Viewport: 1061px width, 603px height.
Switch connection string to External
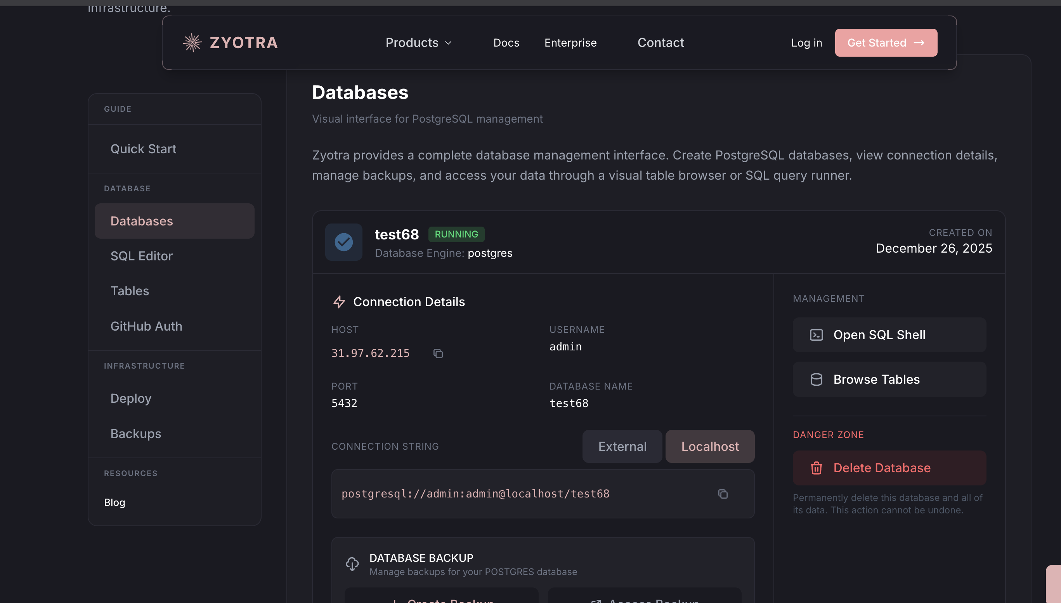[x=622, y=446]
